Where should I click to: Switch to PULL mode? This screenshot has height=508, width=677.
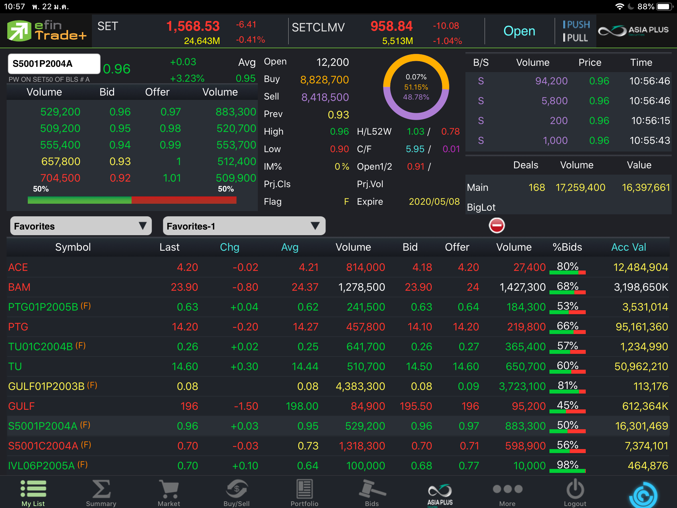[x=576, y=38]
